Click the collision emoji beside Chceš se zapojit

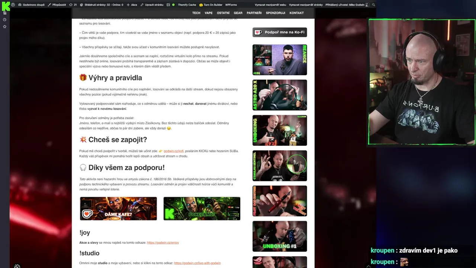pyautogui.click(x=83, y=140)
